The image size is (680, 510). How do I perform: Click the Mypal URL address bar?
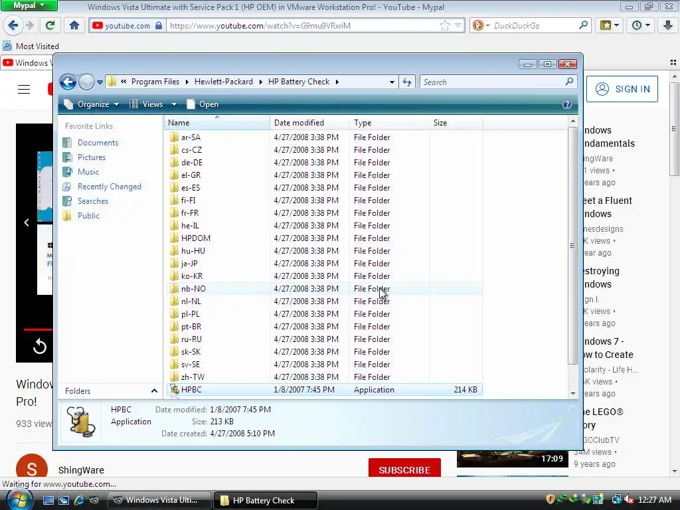click(303, 26)
